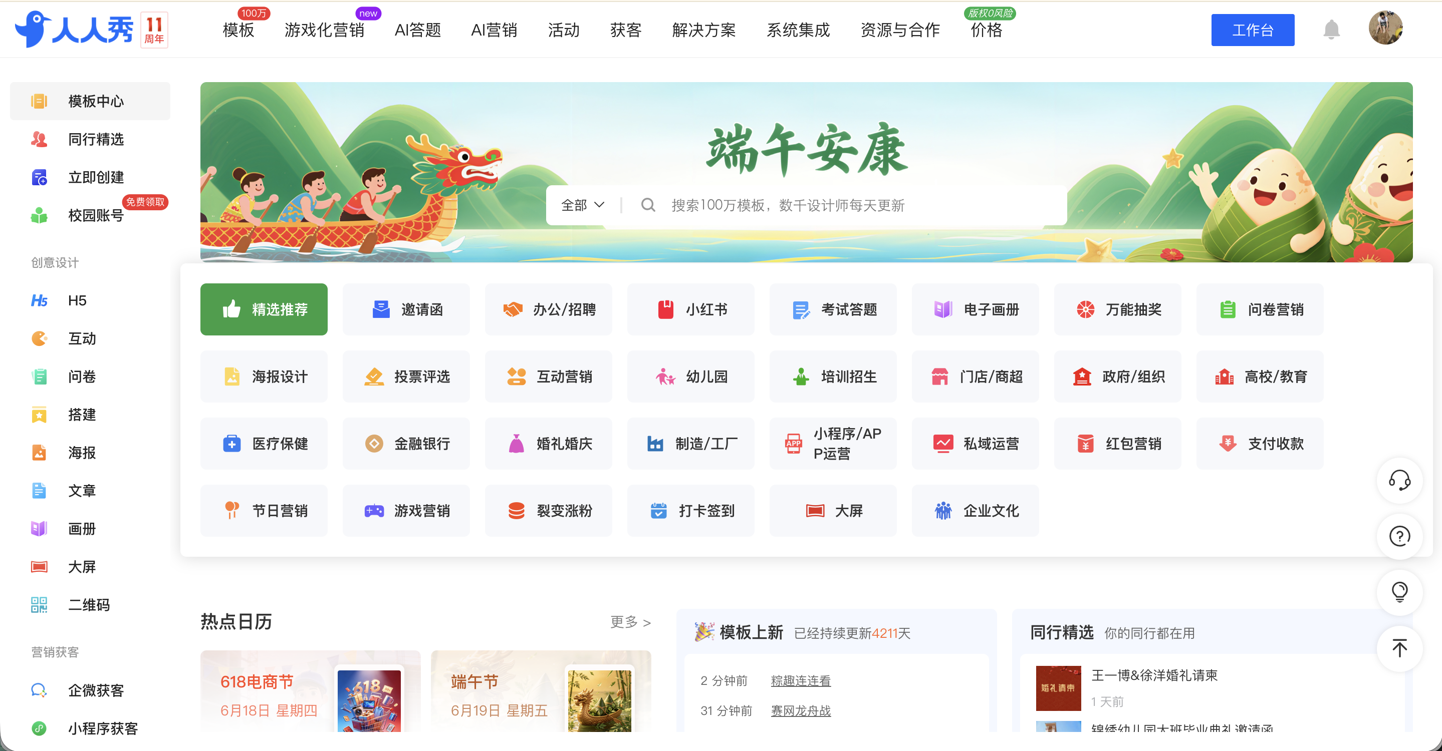
Task: Open the 端午节 calendar card
Action: pos(541,691)
